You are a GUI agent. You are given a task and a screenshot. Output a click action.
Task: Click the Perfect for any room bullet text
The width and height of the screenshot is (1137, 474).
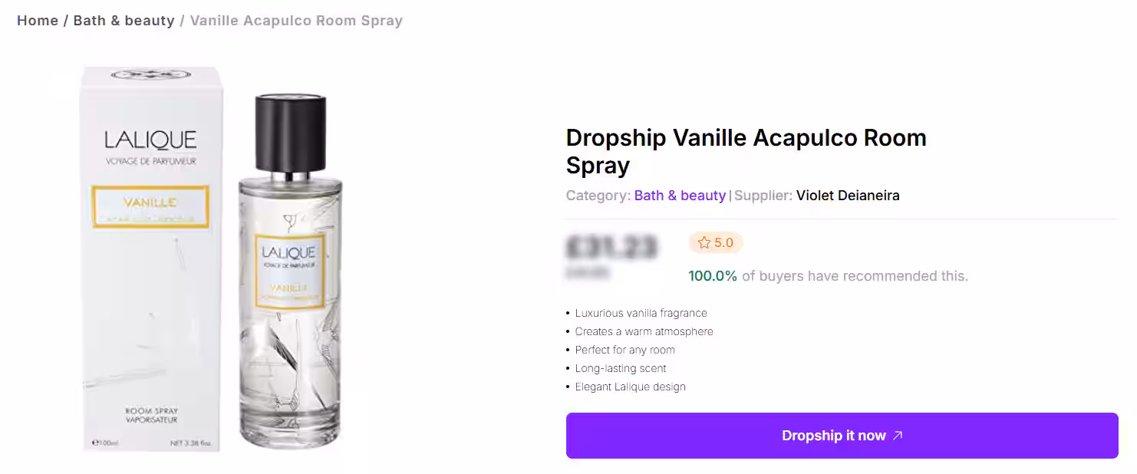(625, 350)
